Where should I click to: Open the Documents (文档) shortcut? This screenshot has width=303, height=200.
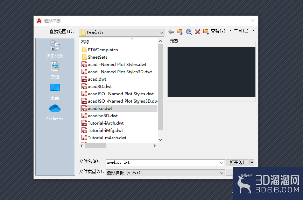(55, 71)
